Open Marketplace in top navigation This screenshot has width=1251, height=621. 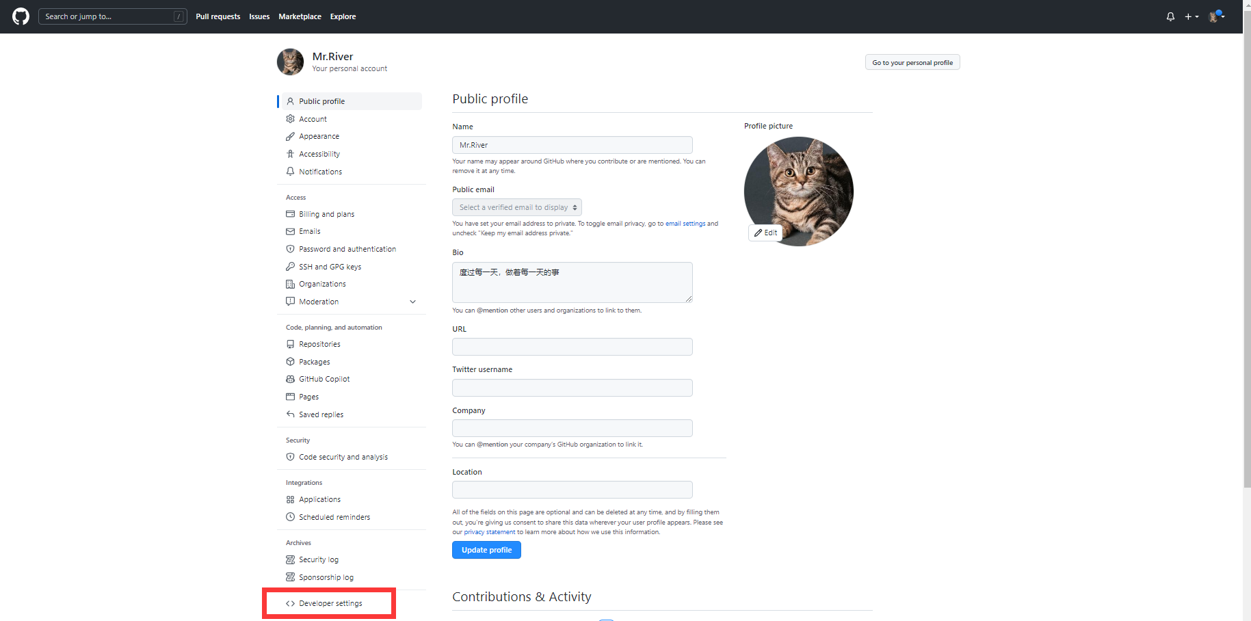point(300,16)
